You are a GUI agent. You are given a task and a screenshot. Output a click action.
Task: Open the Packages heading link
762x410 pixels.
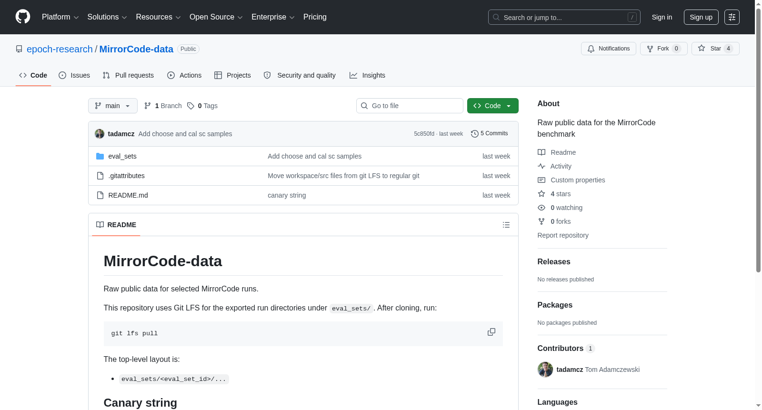point(555,305)
